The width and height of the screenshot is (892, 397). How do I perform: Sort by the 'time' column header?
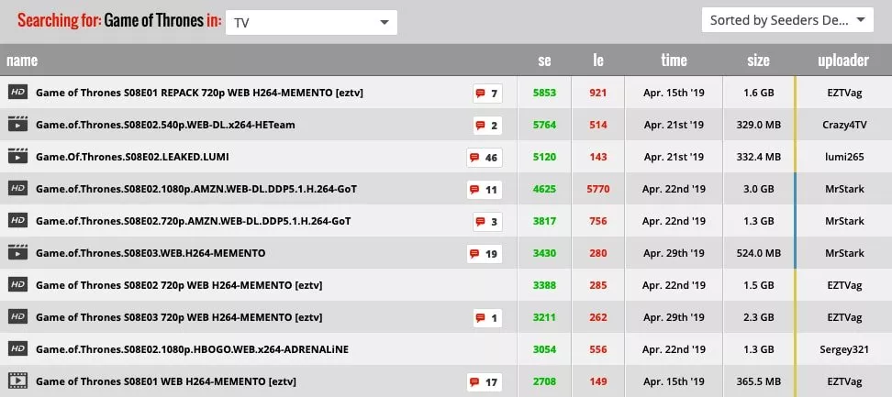tap(674, 61)
